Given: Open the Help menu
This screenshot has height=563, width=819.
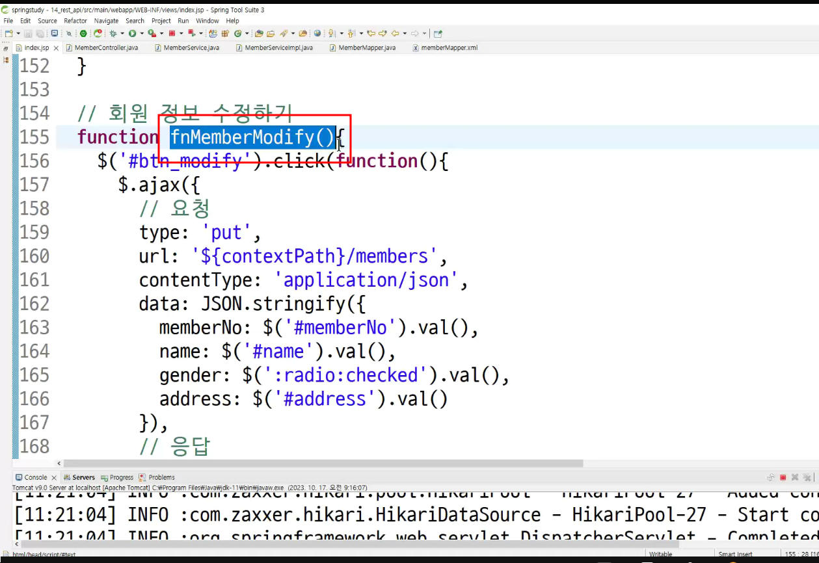Looking at the screenshot, I should (x=233, y=21).
